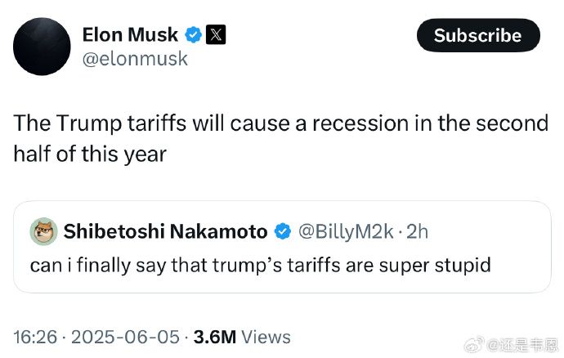Click the Shibetoshi Nakamoto display name
The height and width of the screenshot is (358, 564).
click(165, 231)
